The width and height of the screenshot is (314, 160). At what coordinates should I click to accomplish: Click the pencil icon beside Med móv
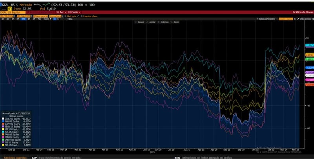click(78, 16)
